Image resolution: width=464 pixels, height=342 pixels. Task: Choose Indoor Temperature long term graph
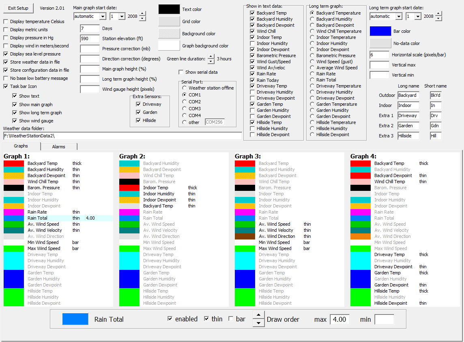[x=312, y=37]
